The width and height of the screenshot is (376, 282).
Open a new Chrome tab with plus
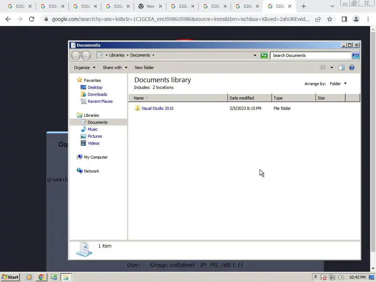[x=304, y=6]
